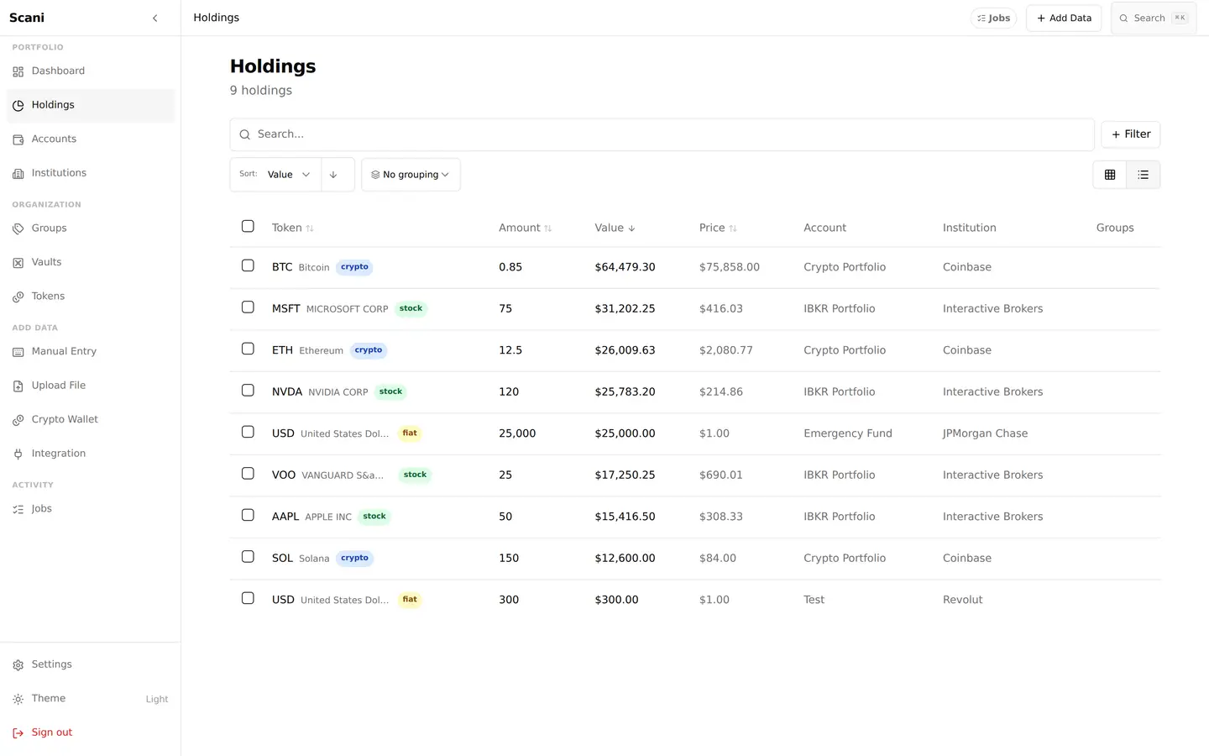This screenshot has width=1209, height=756.
Task: Click the fiat tag on USD Test row
Action: pos(410,600)
